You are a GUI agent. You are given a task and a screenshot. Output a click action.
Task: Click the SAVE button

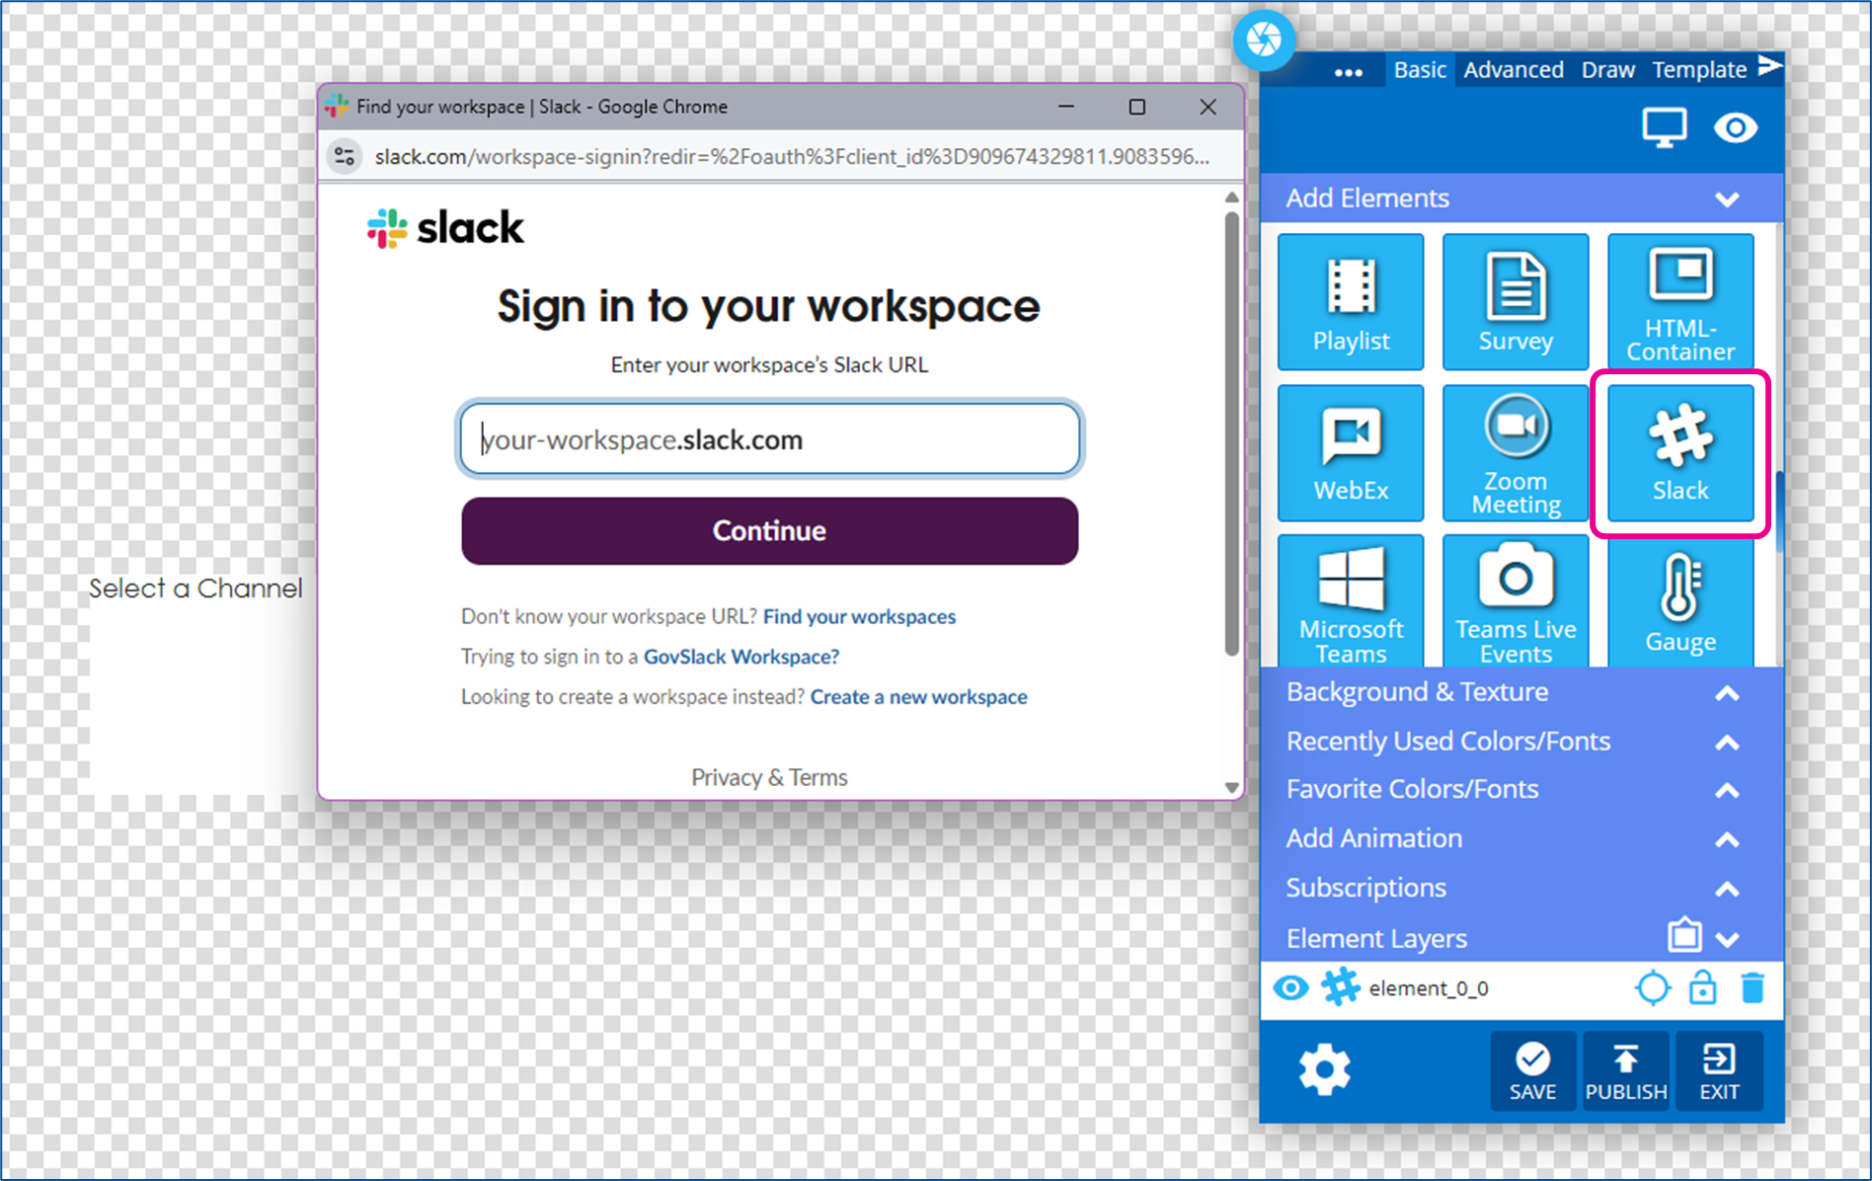[x=1532, y=1071]
